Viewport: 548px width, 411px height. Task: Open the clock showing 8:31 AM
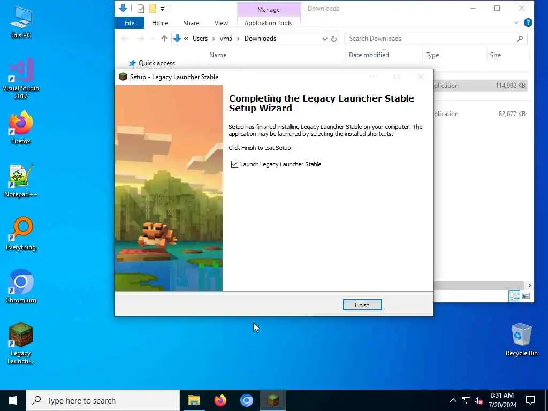tap(502, 400)
